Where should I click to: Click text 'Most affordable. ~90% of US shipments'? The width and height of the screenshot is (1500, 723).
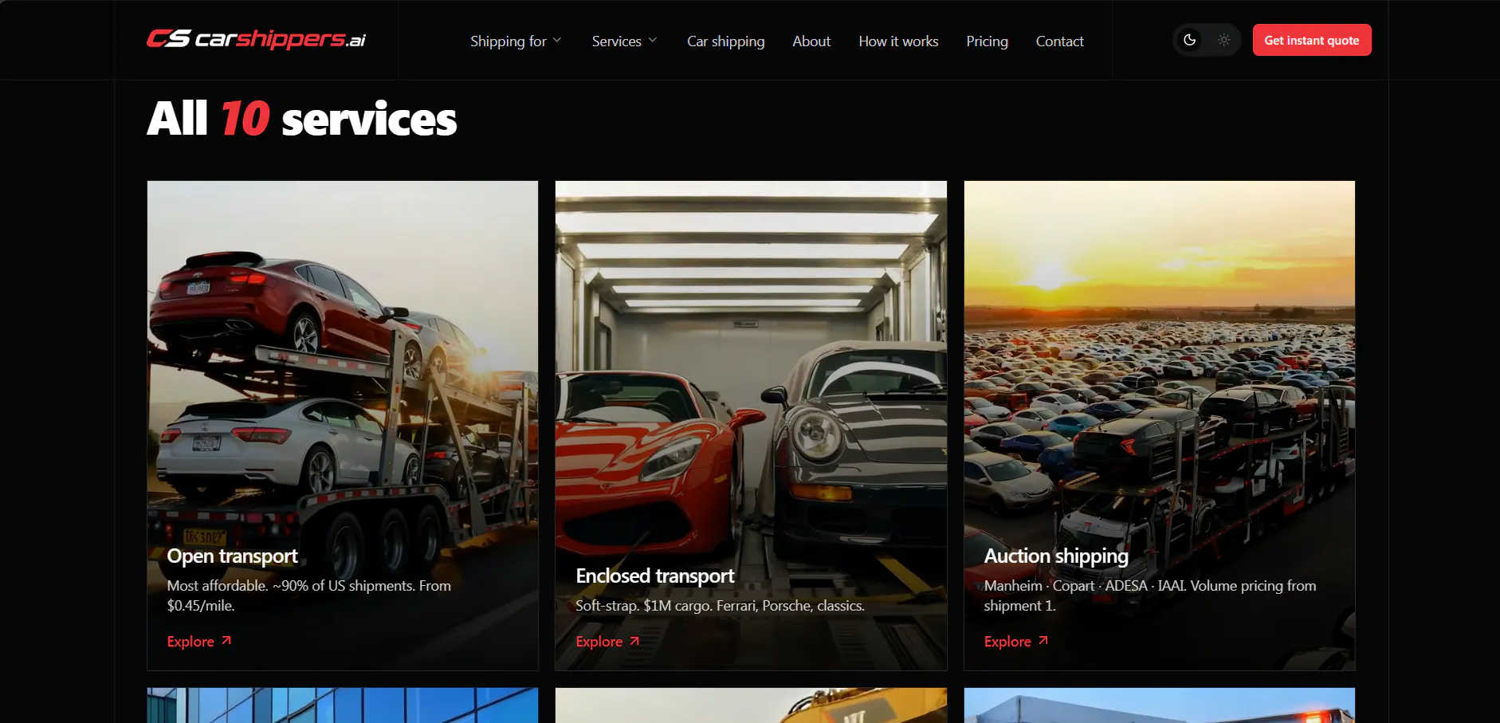tap(291, 586)
